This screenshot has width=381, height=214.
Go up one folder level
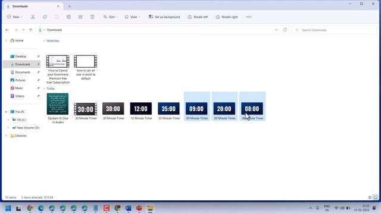[x=30, y=30]
